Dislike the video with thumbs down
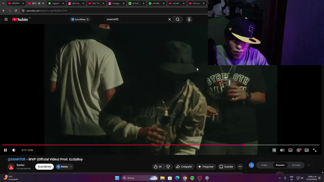Screen dimensions: 324x182 click(168, 167)
